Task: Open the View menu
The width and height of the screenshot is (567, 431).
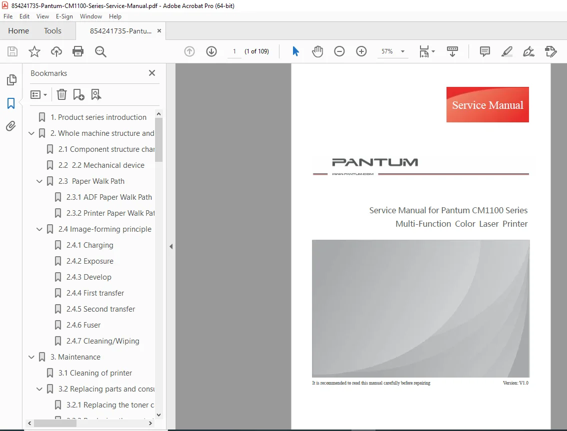Action: pos(42,16)
